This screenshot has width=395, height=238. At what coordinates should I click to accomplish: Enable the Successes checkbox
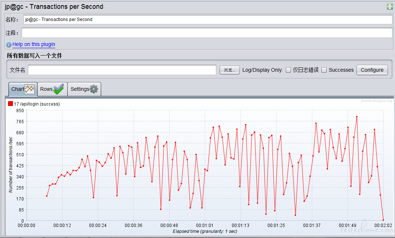click(324, 70)
